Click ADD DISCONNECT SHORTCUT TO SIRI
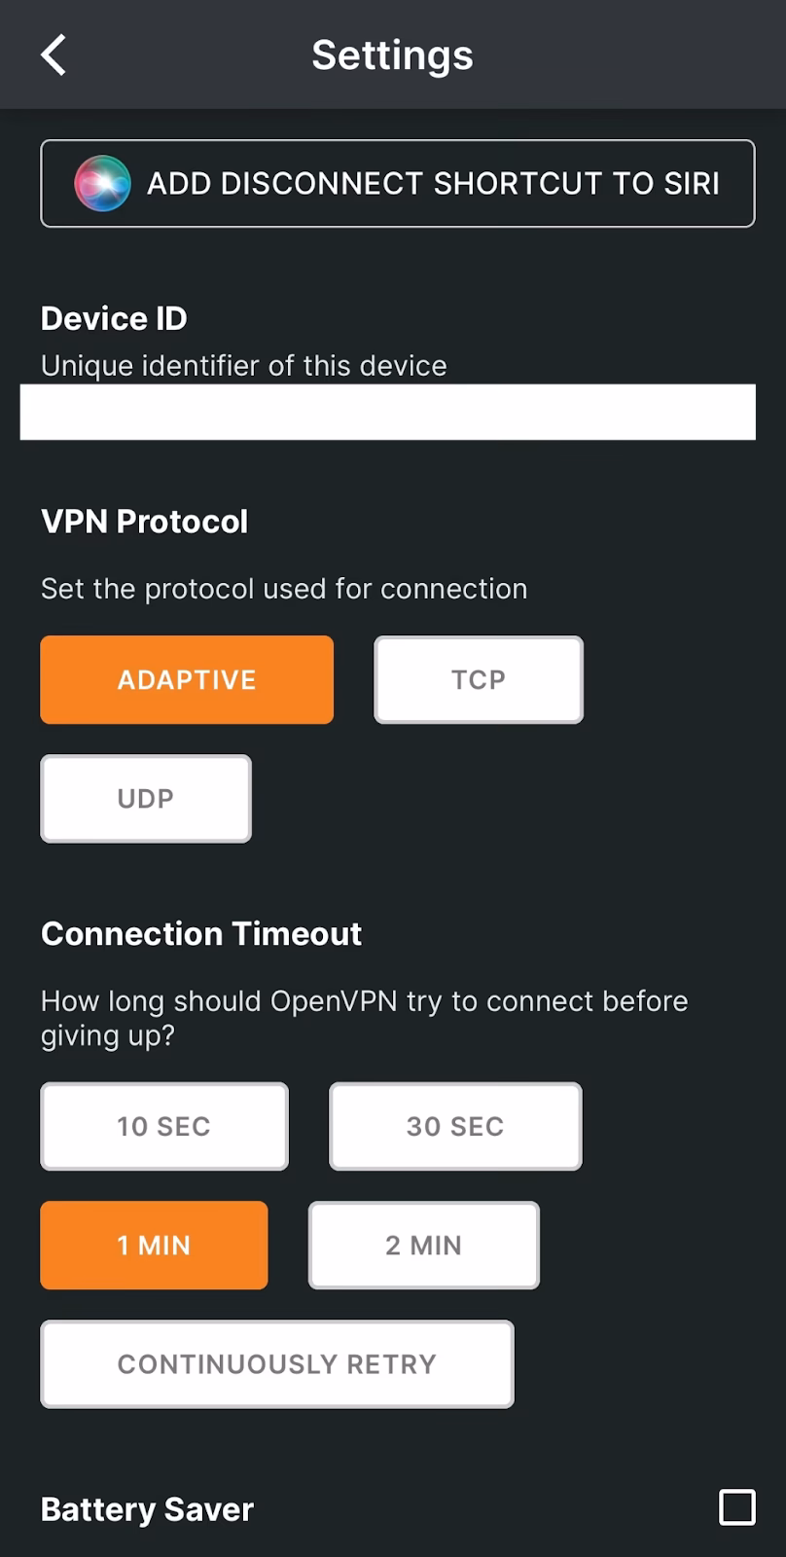 click(x=397, y=183)
